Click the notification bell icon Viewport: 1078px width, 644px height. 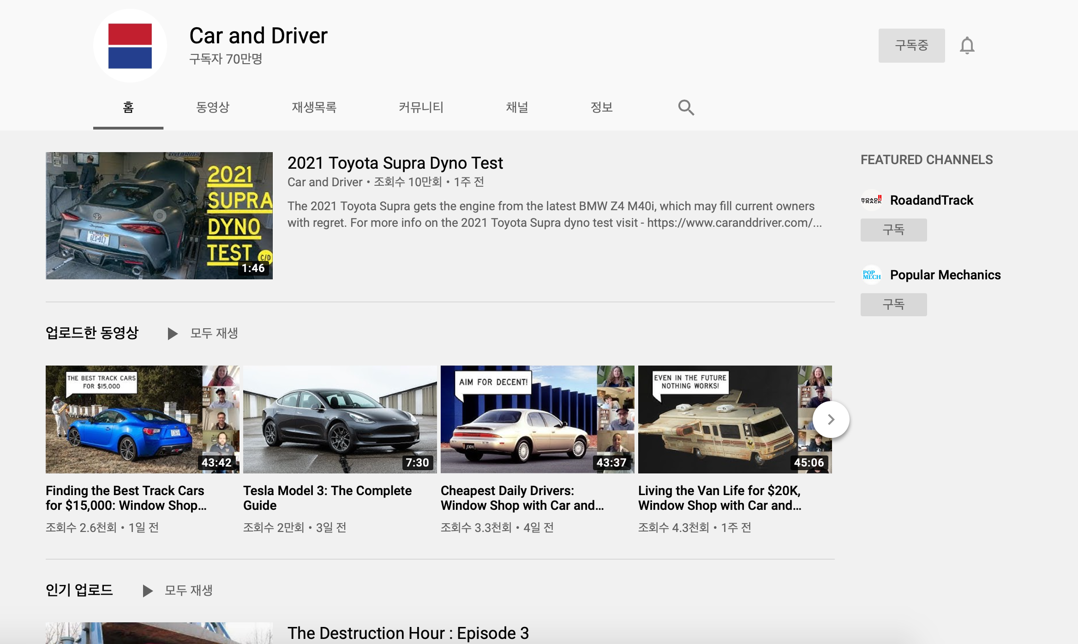(967, 45)
